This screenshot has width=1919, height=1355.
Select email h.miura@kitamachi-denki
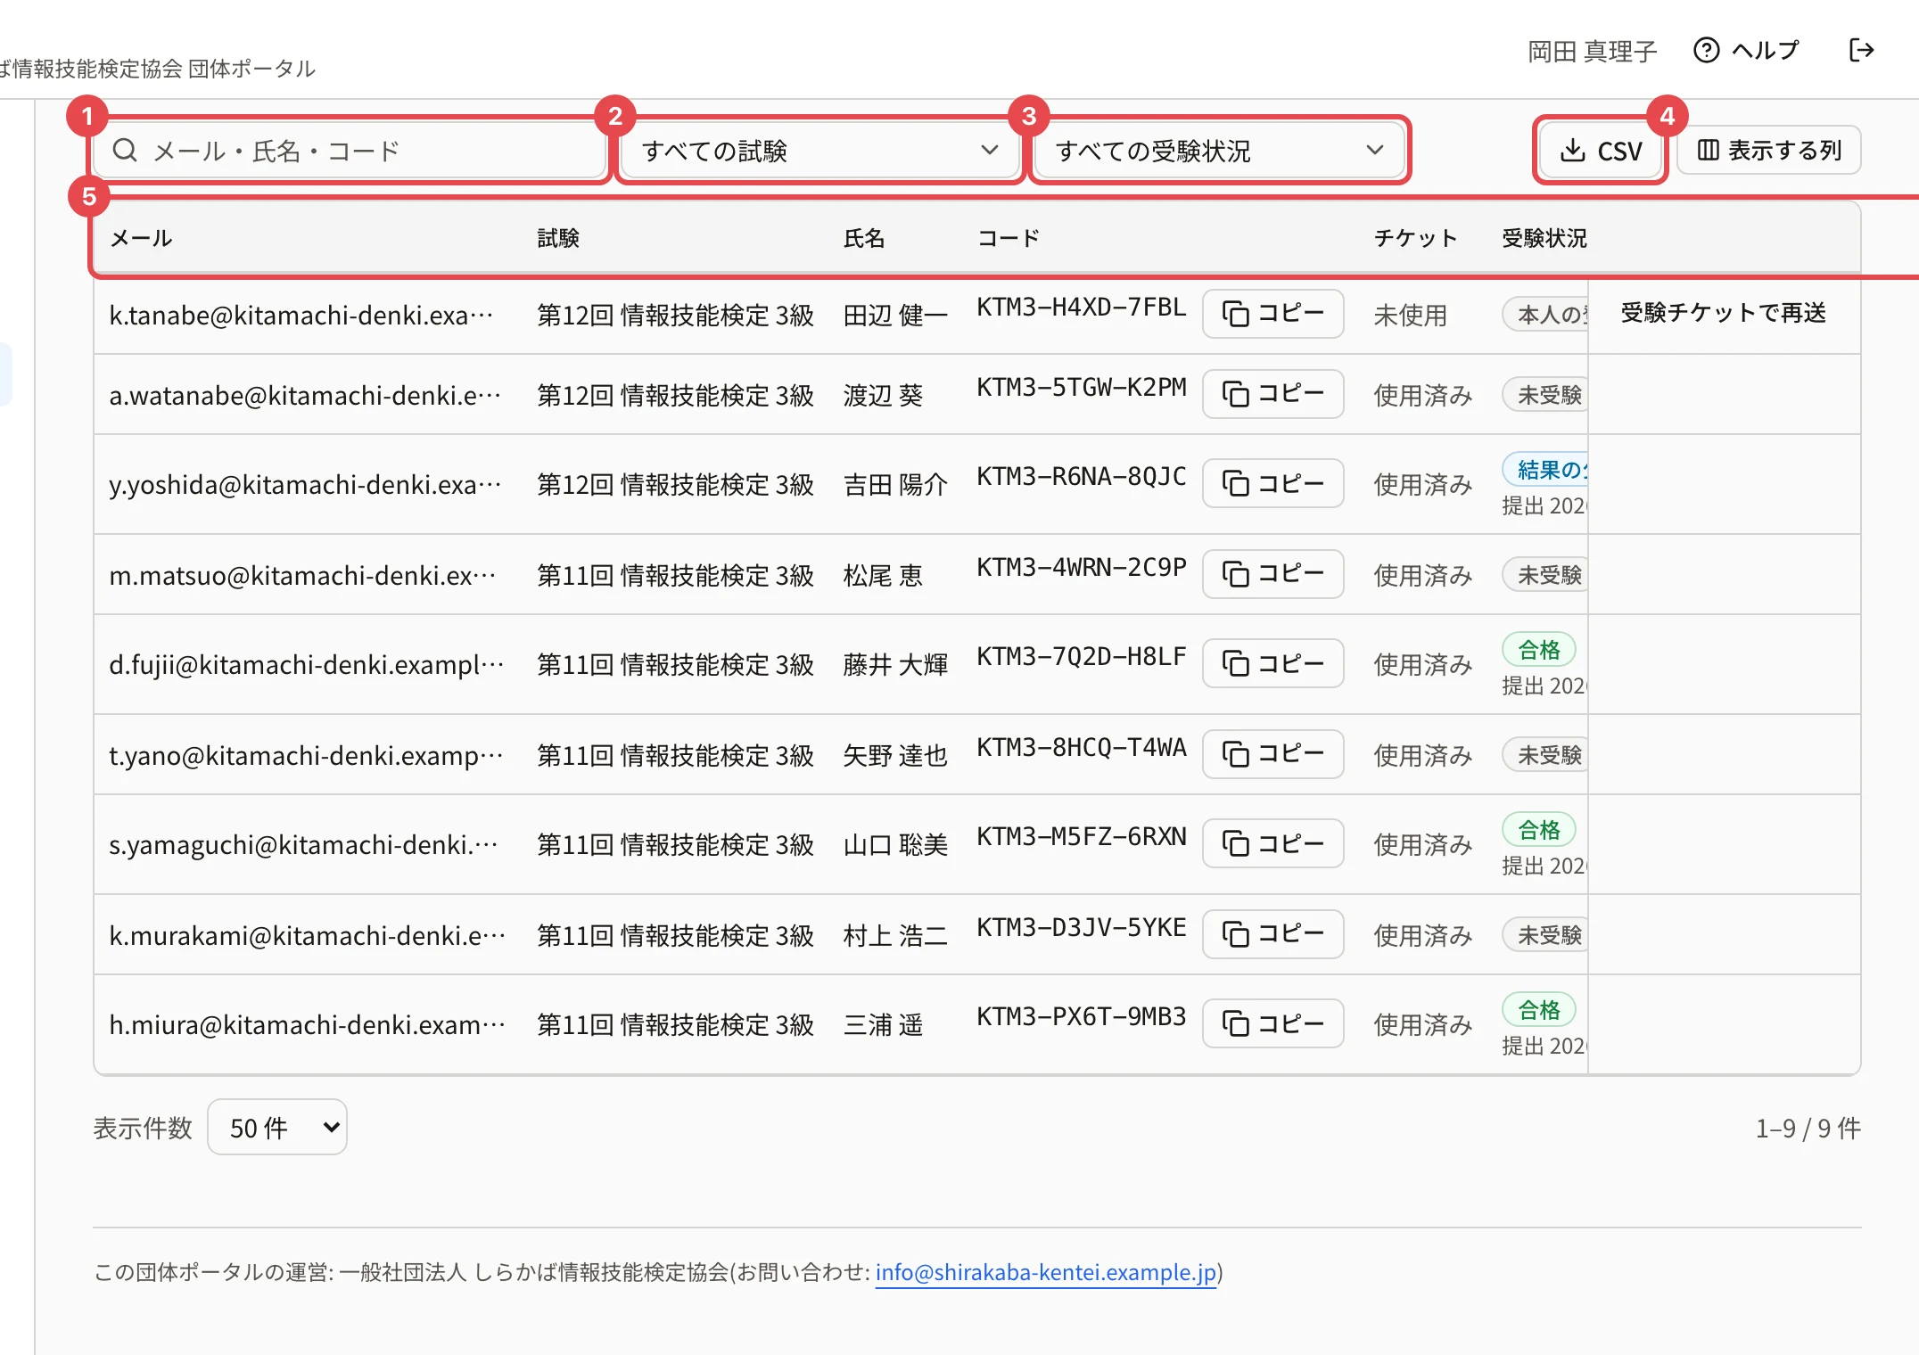tap(308, 1025)
